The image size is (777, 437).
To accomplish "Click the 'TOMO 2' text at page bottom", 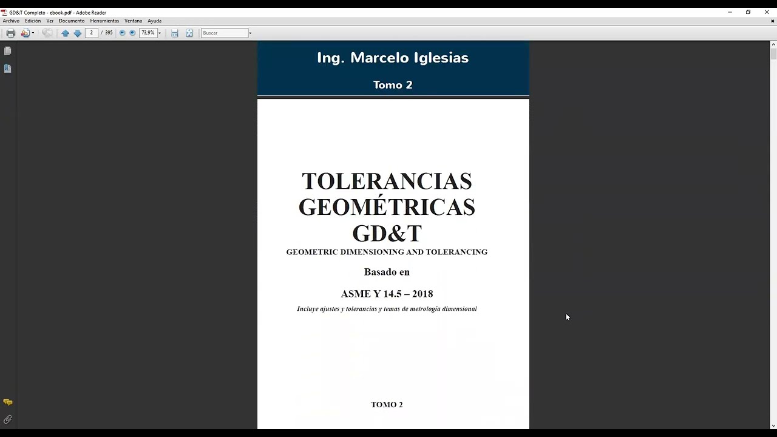I will pos(387,405).
